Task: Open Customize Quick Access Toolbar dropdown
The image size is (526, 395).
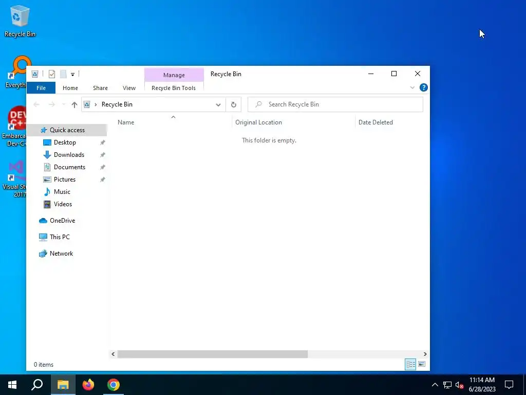Action: coord(72,74)
